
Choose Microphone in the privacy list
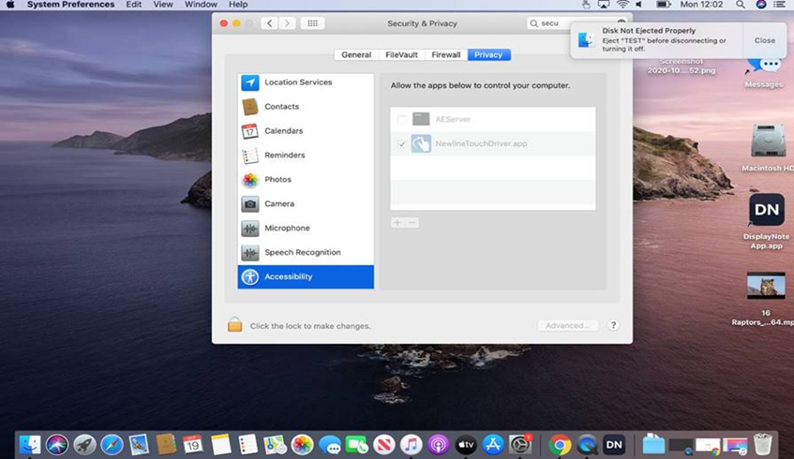coord(287,229)
